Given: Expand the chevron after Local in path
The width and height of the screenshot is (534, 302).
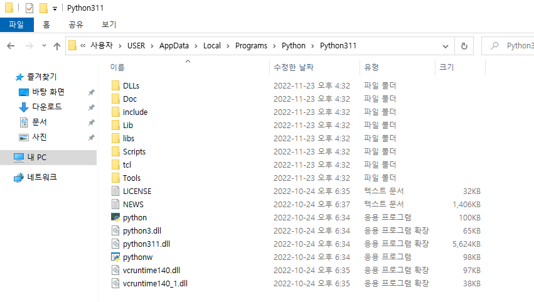Looking at the screenshot, I should click(228, 46).
